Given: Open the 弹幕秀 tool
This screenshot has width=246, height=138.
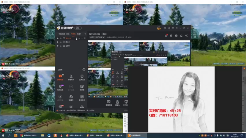Looking at the screenshot, I should point(71,98).
